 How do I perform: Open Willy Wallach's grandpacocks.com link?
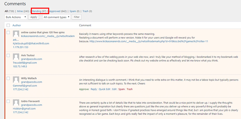click(31, 82)
